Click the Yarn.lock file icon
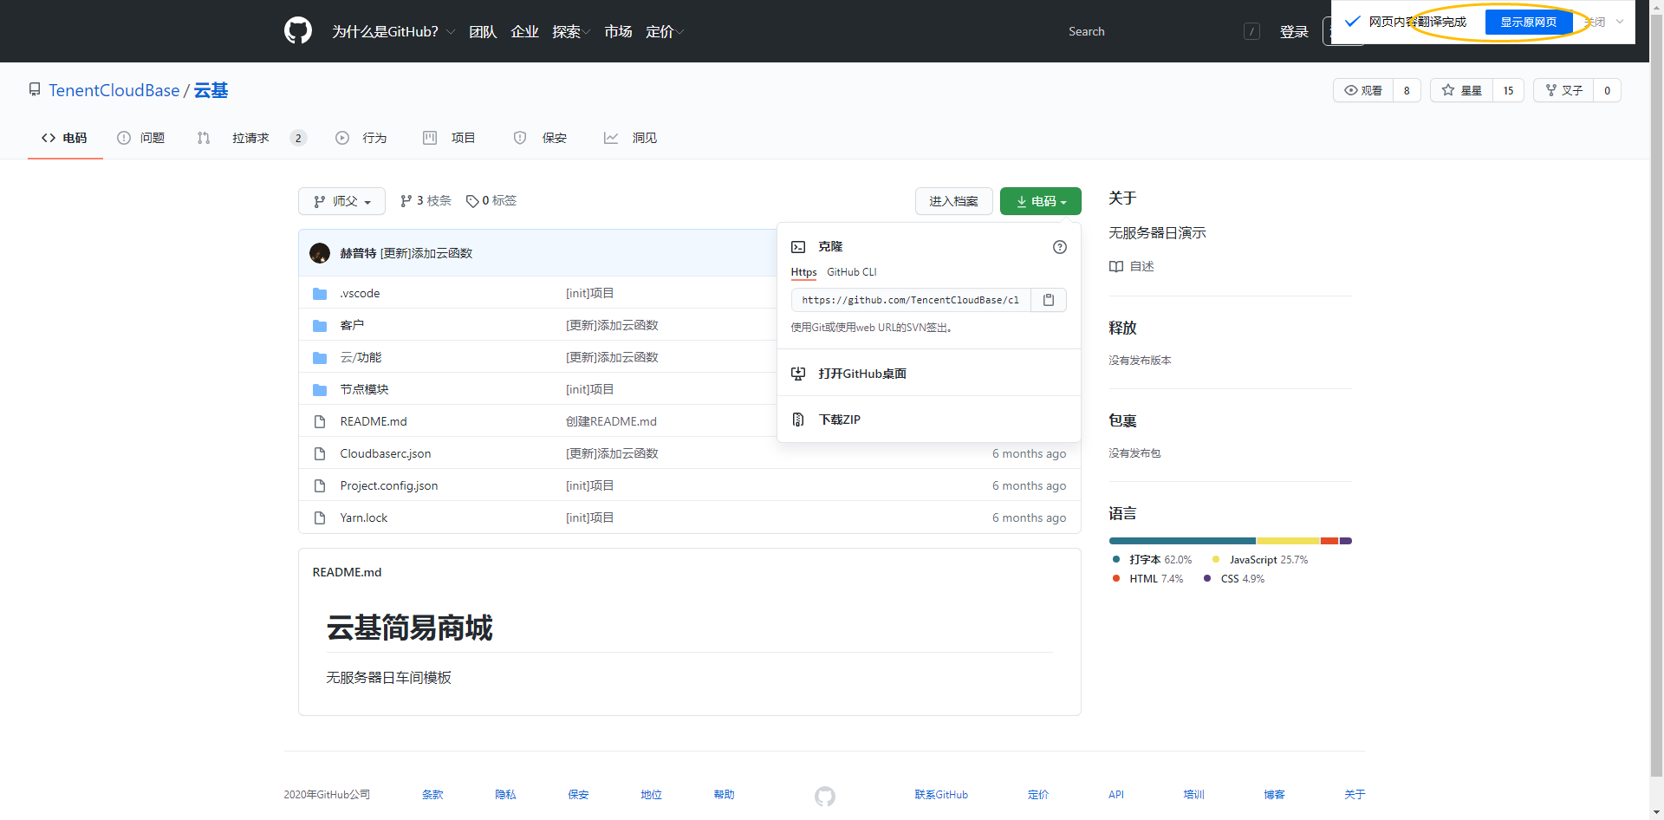This screenshot has width=1664, height=820. pyautogui.click(x=320, y=518)
